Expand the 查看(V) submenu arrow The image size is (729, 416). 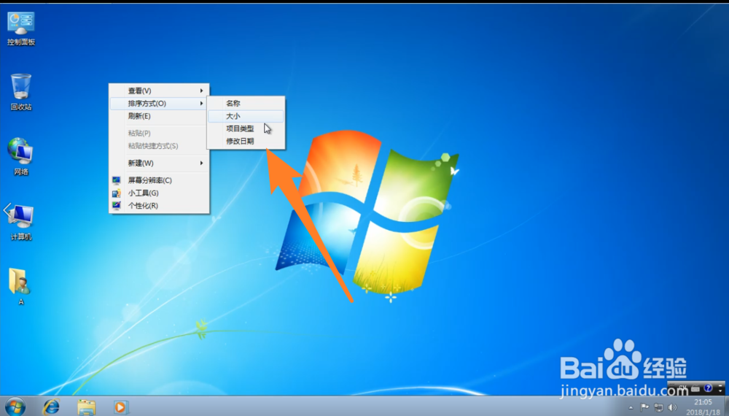pyautogui.click(x=201, y=90)
